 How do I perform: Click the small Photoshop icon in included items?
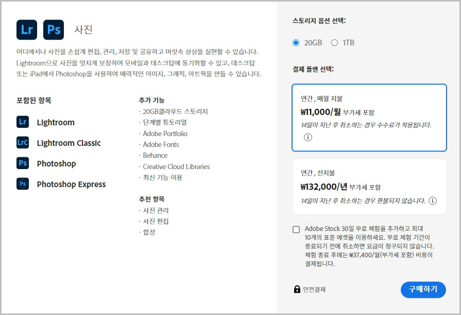[x=23, y=163]
